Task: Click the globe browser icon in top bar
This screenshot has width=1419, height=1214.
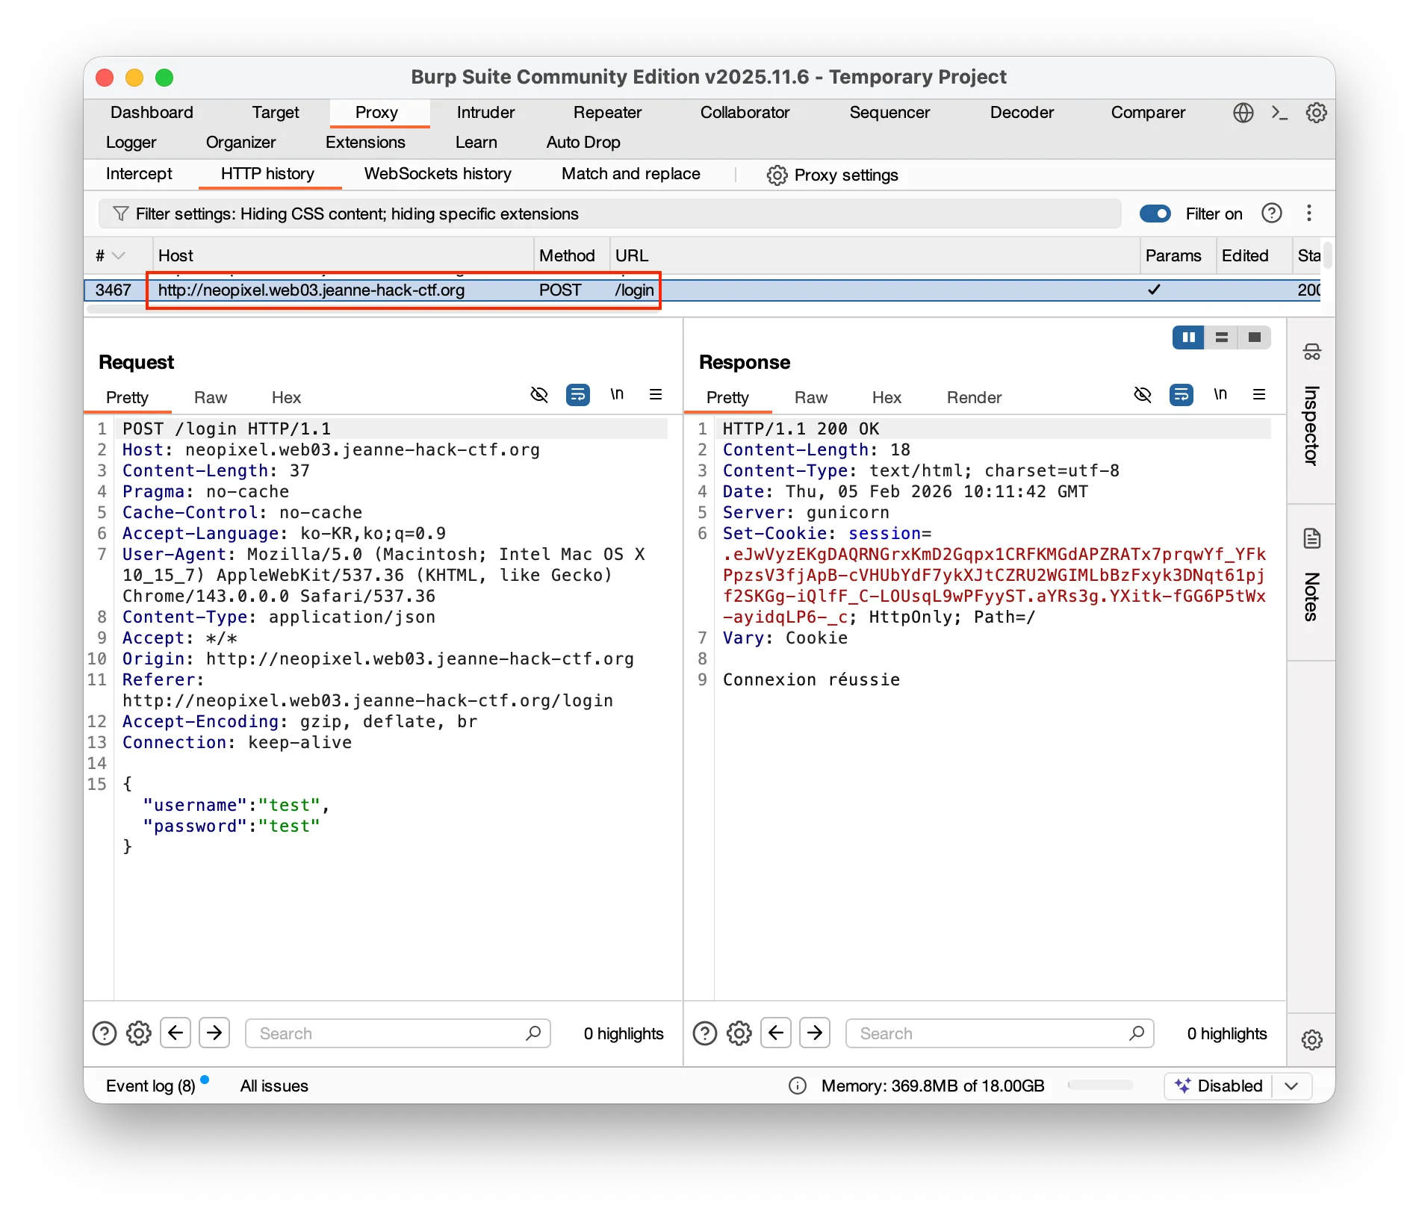Action: (1243, 113)
